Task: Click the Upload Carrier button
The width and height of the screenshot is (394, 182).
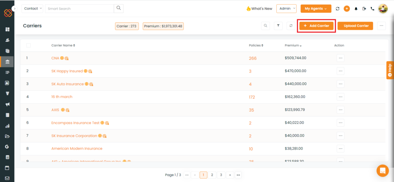Action: tap(355, 26)
